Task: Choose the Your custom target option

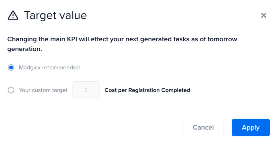Action: [11, 90]
